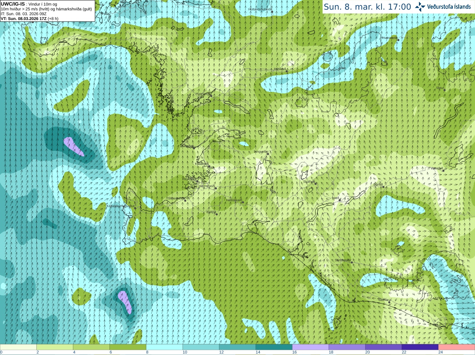The image size is (475, 355).
Task: Click the Hveravellir station label
Action: pyautogui.click(x=390, y=38)
